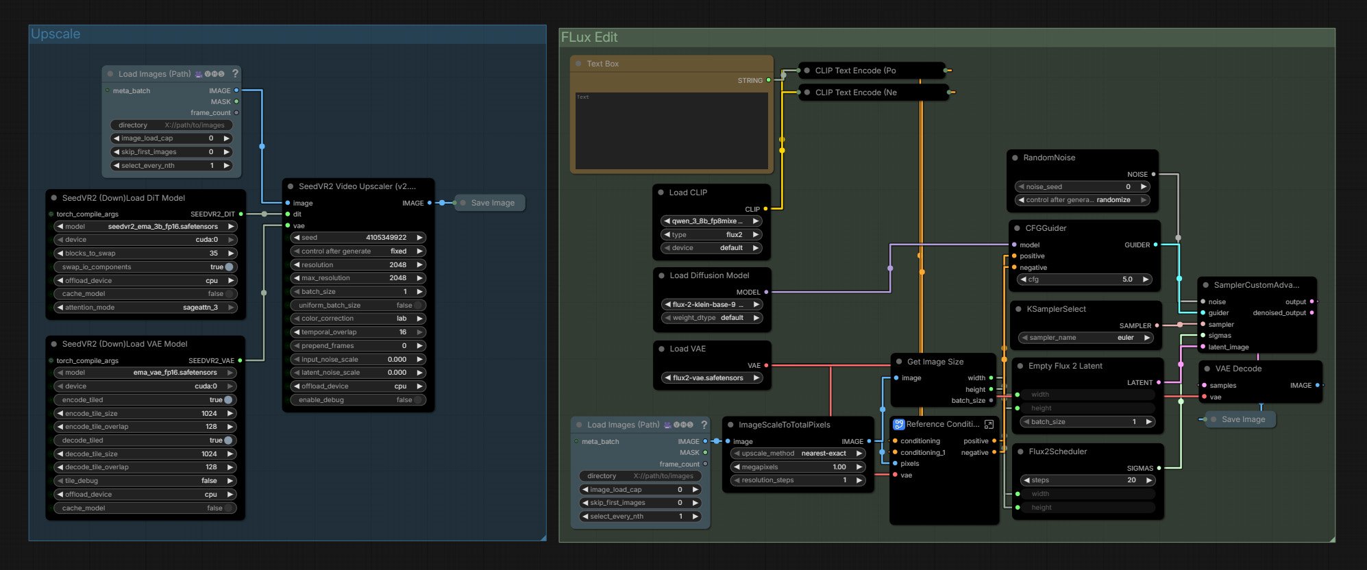Image resolution: width=1367 pixels, height=570 pixels.
Task: Increase the upscaler max_resolution 2048 with right arrow
Action: tap(419, 278)
